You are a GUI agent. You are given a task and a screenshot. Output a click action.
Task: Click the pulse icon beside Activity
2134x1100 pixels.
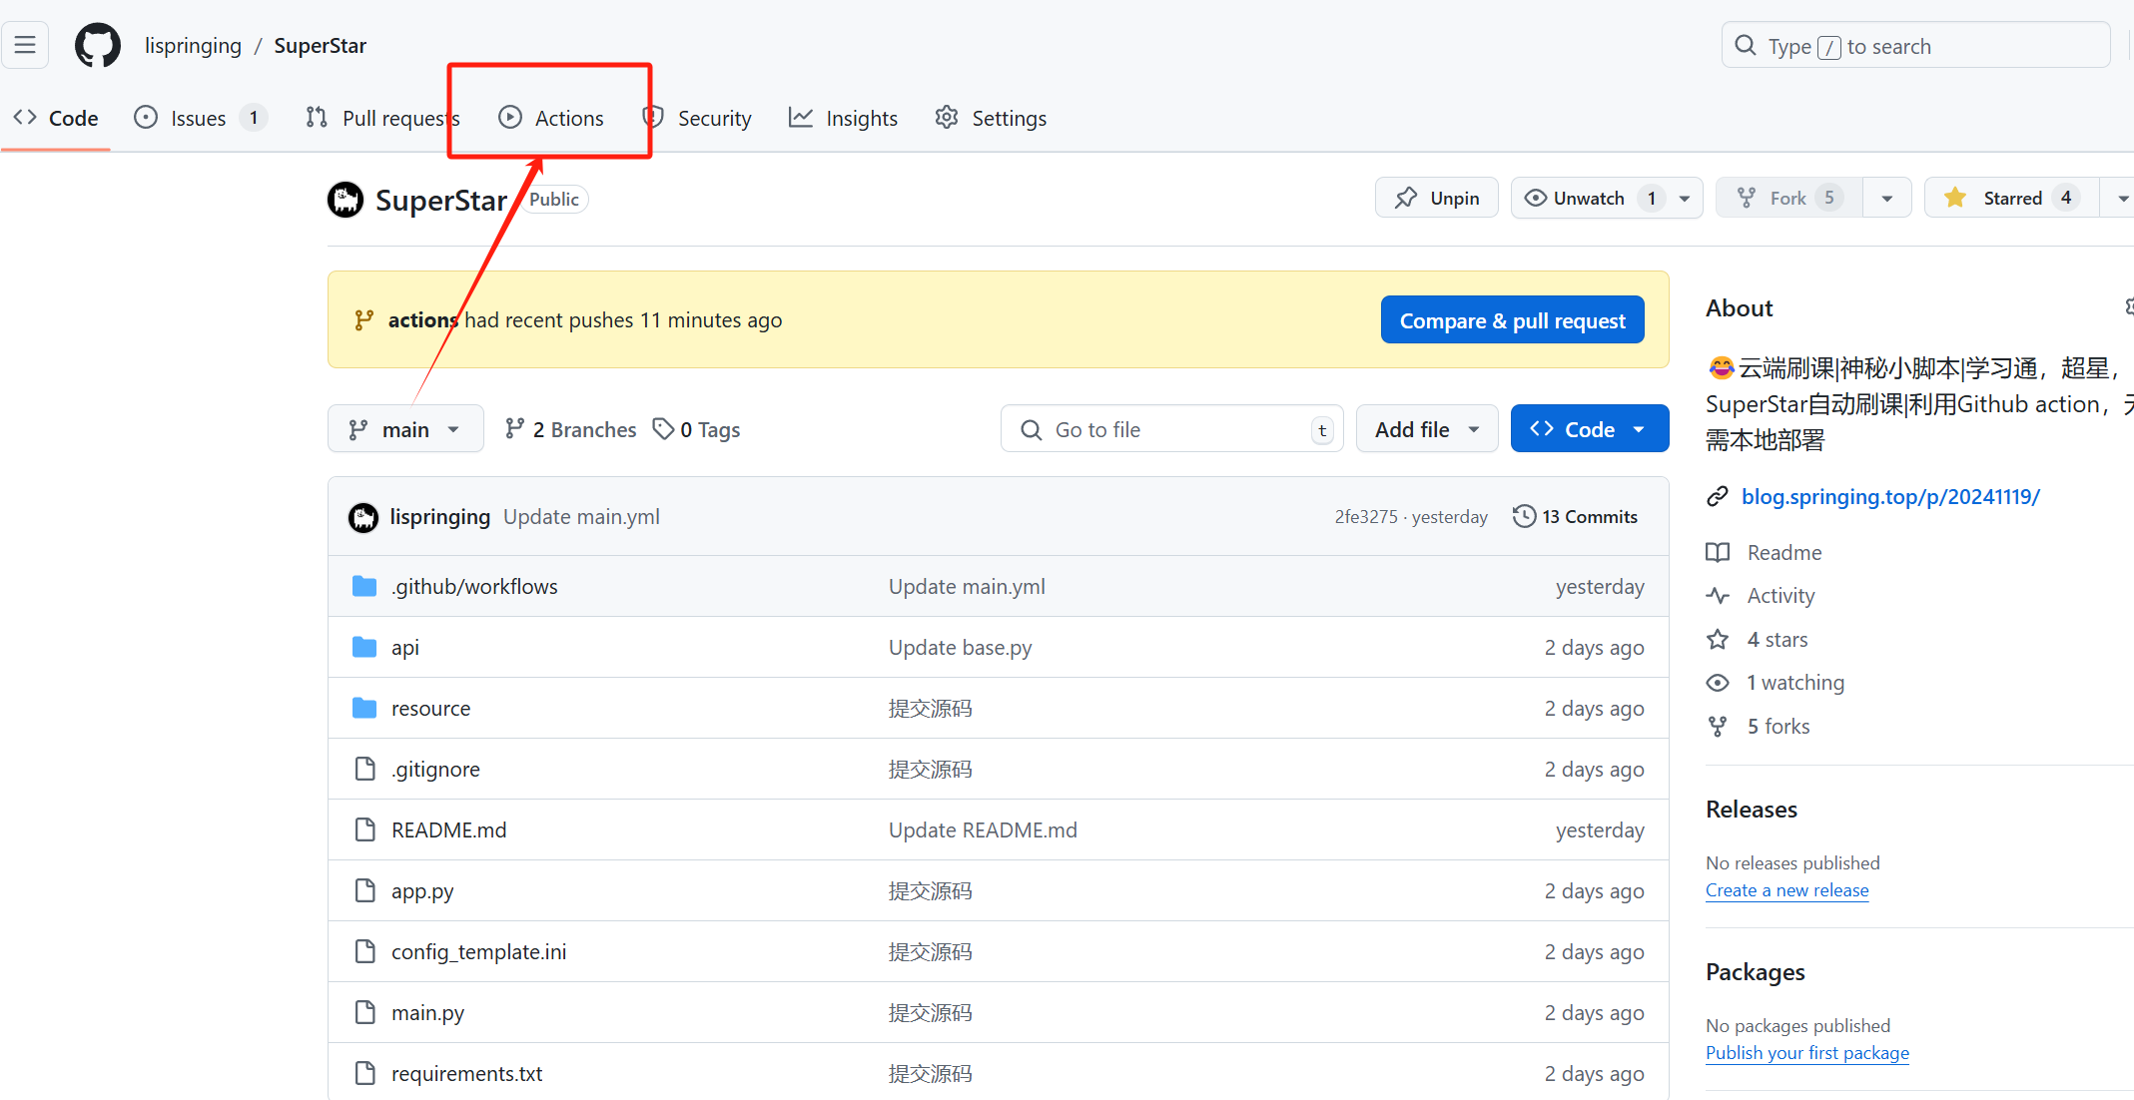(x=1718, y=596)
